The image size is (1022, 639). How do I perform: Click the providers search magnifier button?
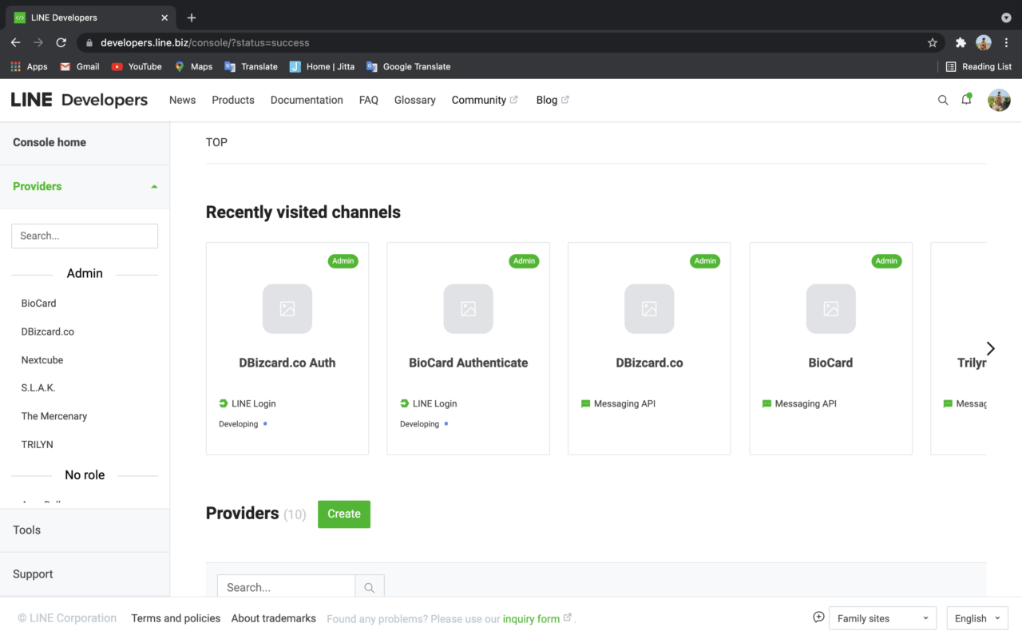(370, 587)
